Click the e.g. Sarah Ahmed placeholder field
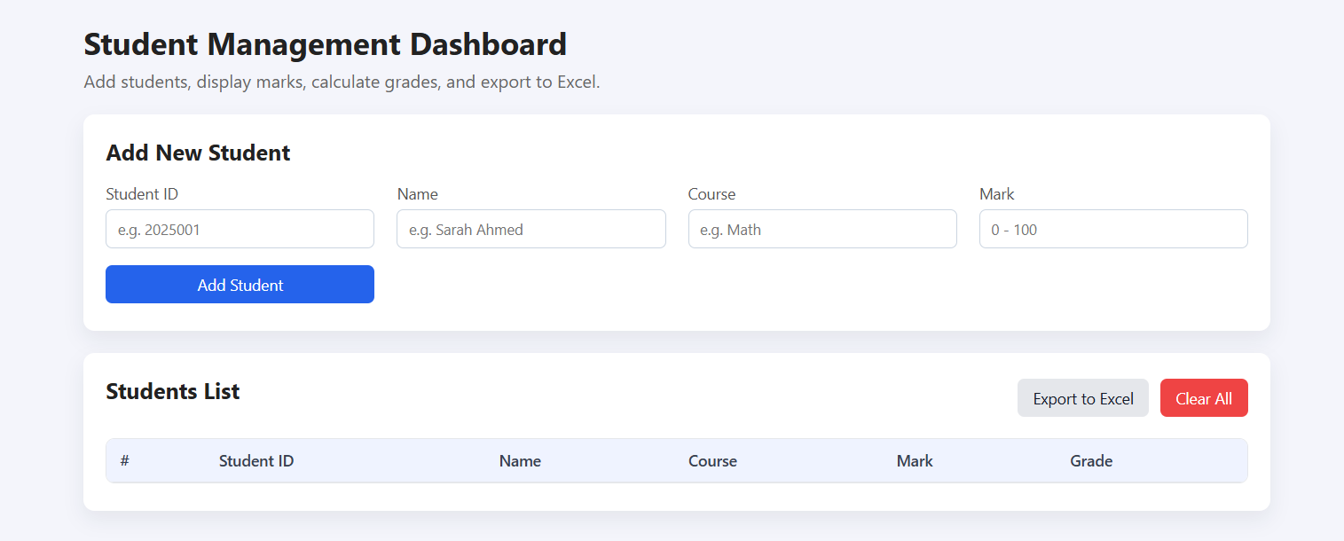This screenshot has height=541, width=1344. [x=531, y=229]
